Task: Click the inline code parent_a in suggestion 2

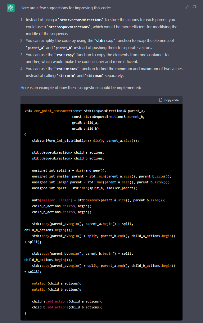Action: (35, 48)
